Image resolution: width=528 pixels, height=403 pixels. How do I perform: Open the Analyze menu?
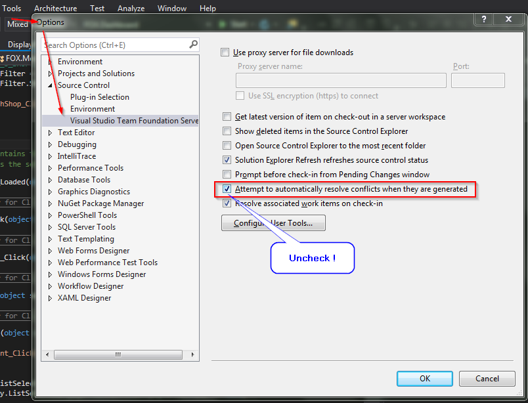[131, 9]
